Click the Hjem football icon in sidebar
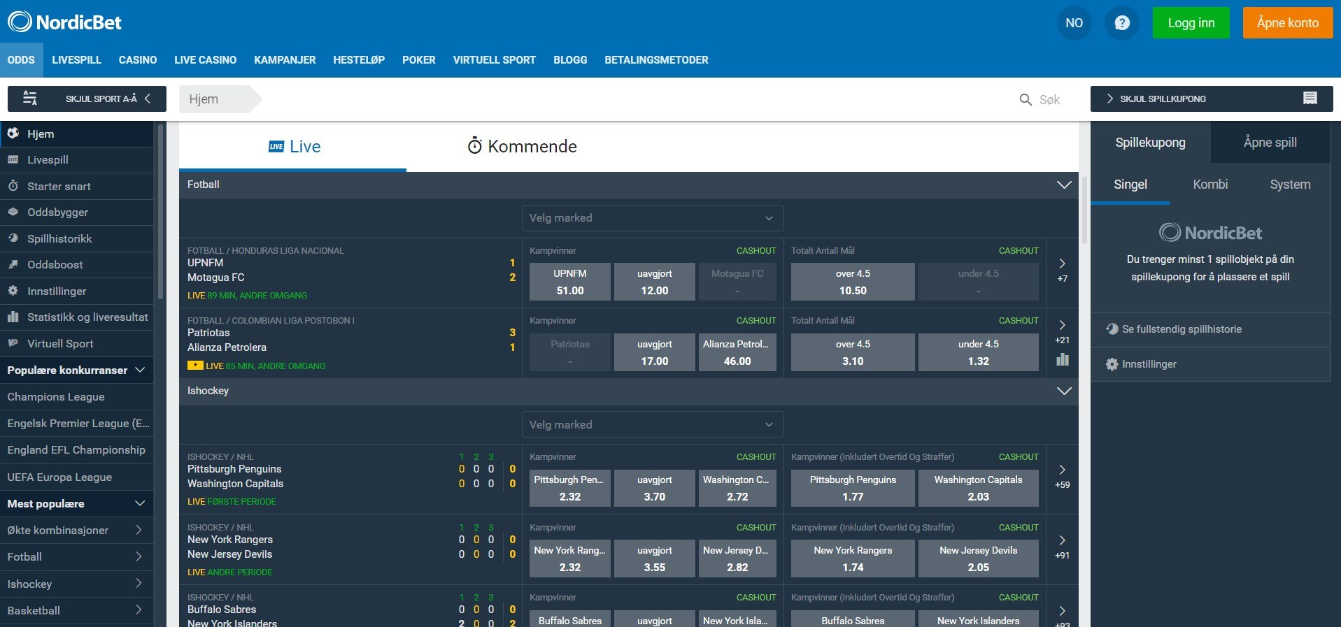Image resolution: width=1341 pixels, height=627 pixels. (x=13, y=134)
